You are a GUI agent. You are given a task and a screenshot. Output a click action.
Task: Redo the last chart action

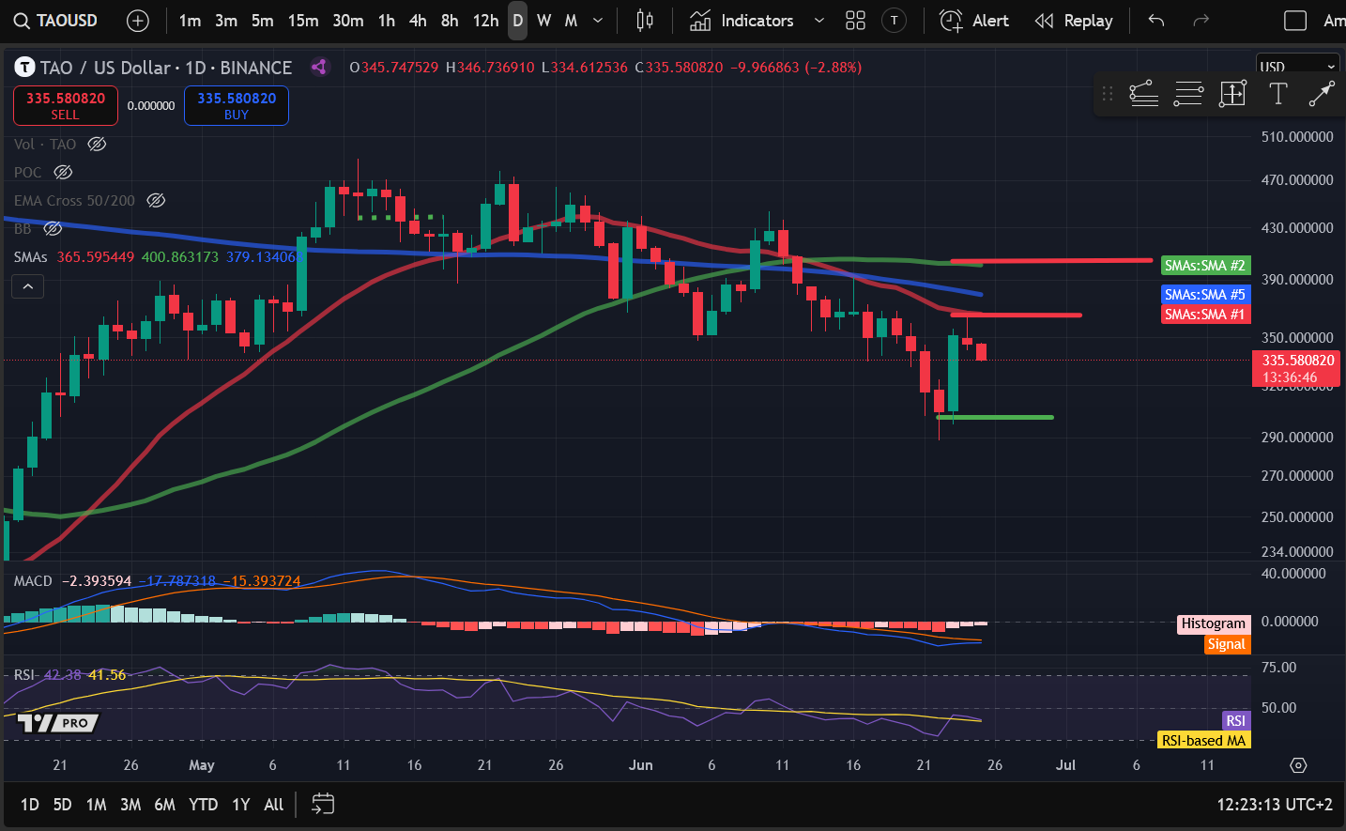[1201, 21]
